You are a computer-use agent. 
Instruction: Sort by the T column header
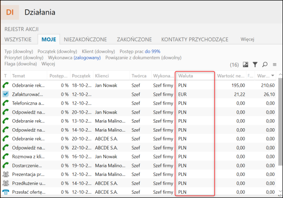pos(6,76)
